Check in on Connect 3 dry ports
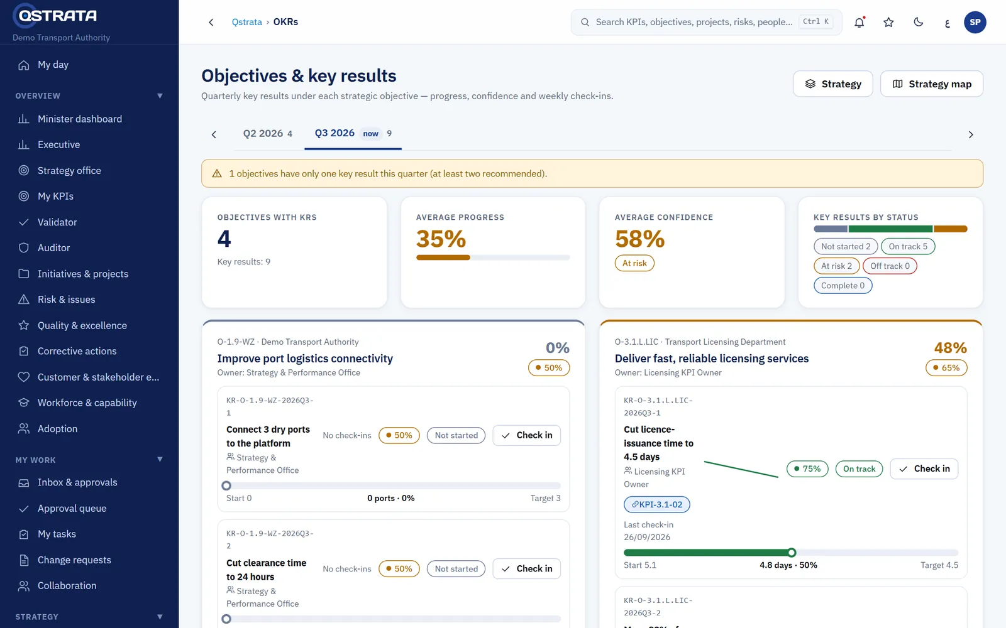 pyautogui.click(x=527, y=435)
